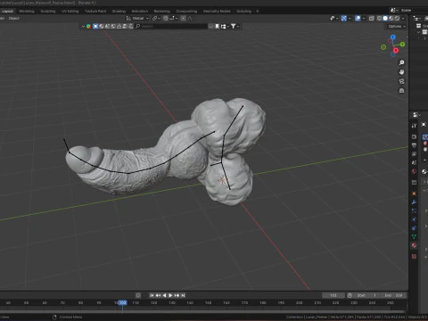Jump to next keyframe
Screen dimensions: 428x321
(x=177, y=295)
